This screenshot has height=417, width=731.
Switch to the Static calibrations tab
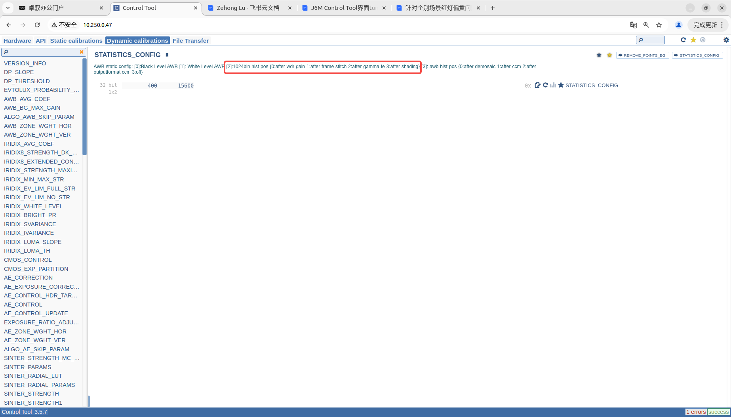(76, 41)
